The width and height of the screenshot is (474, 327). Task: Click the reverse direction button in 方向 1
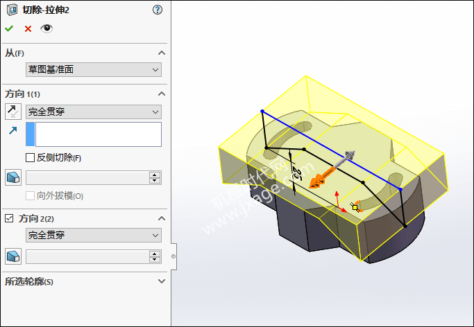[x=13, y=112]
